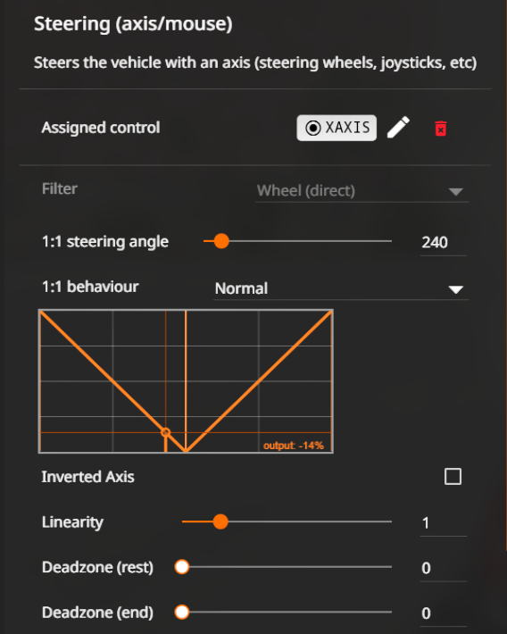Click the 1:1 steering angle slider handle

pos(221,241)
